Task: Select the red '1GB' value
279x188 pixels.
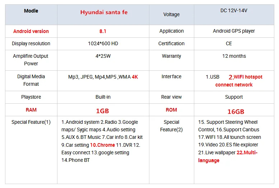Action: point(102,111)
